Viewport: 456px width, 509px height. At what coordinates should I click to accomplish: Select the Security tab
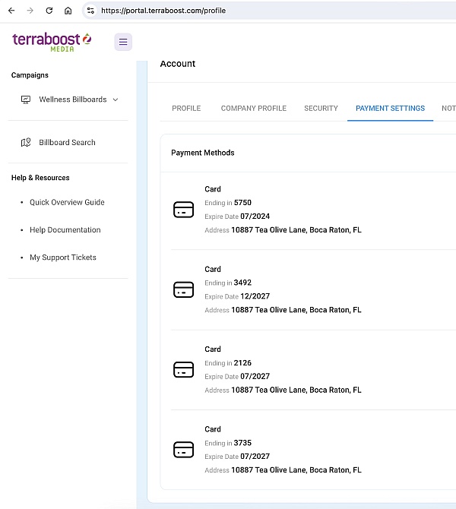point(321,109)
